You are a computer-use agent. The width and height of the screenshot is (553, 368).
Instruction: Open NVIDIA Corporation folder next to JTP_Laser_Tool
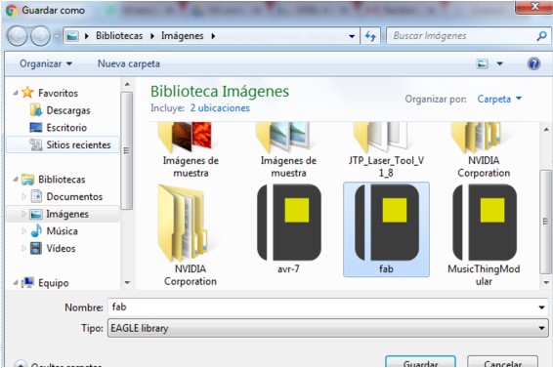coord(484,149)
